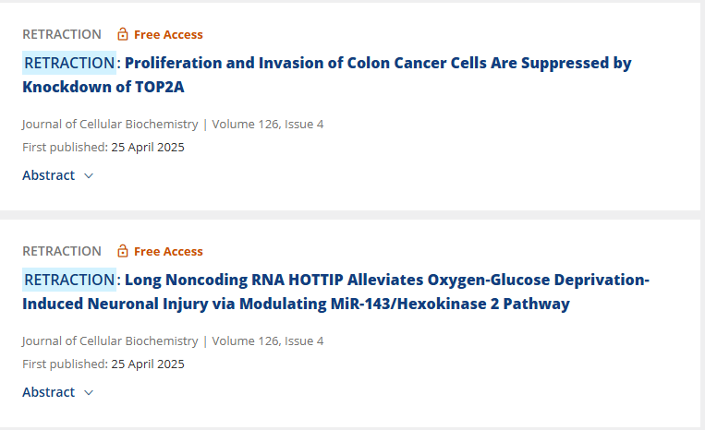
Task: Click the Free Access label above the colon cancer article
Action: pyautogui.click(x=168, y=34)
